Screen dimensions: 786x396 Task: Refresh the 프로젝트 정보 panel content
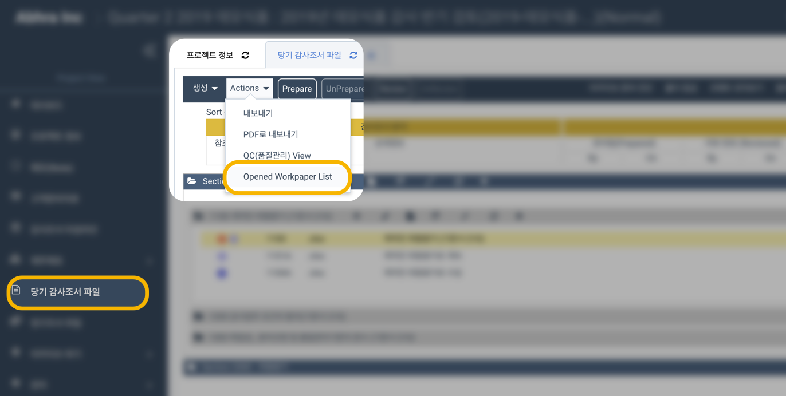(245, 54)
